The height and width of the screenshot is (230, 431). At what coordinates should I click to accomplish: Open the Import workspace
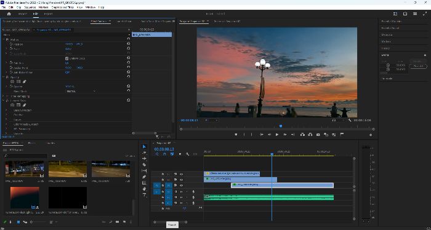(23, 14)
